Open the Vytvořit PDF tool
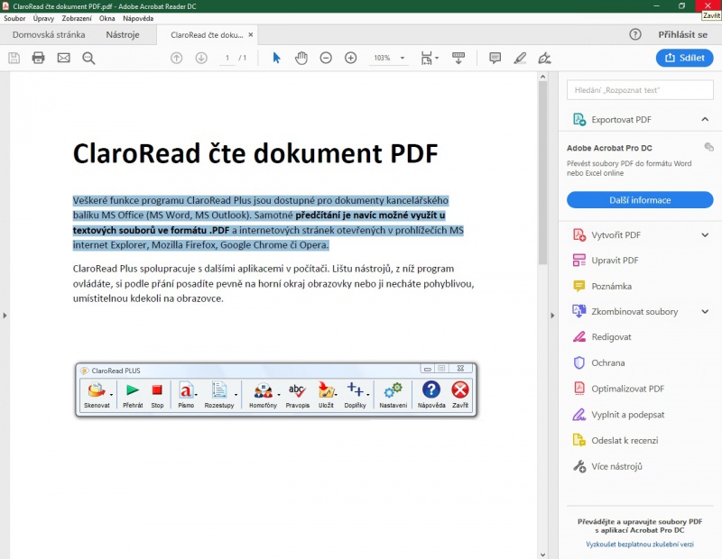The image size is (722, 559). point(616,235)
